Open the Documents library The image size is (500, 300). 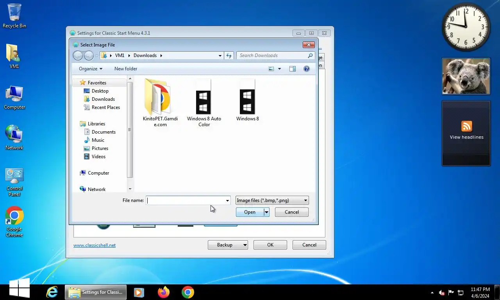(x=104, y=132)
